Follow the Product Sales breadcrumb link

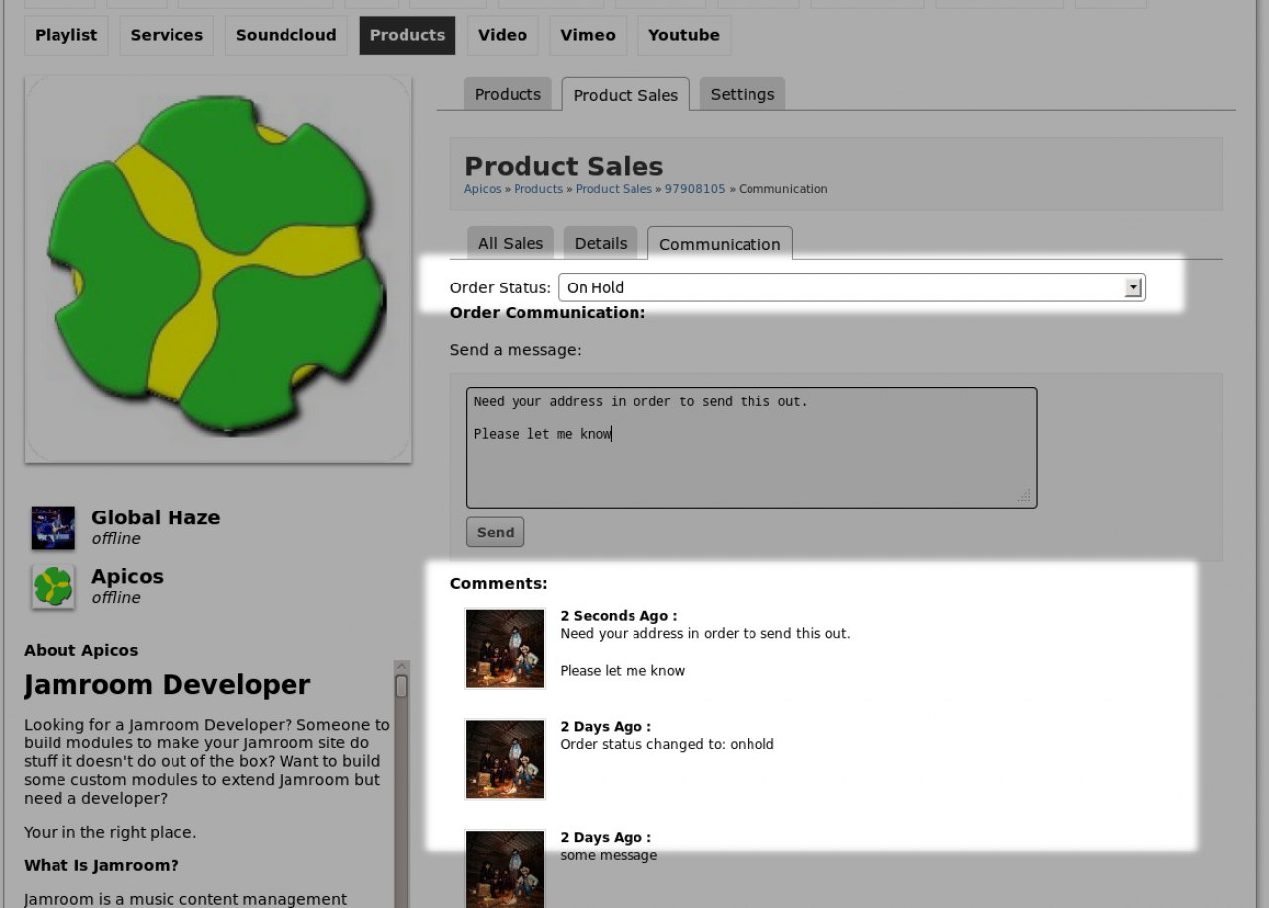click(x=614, y=189)
